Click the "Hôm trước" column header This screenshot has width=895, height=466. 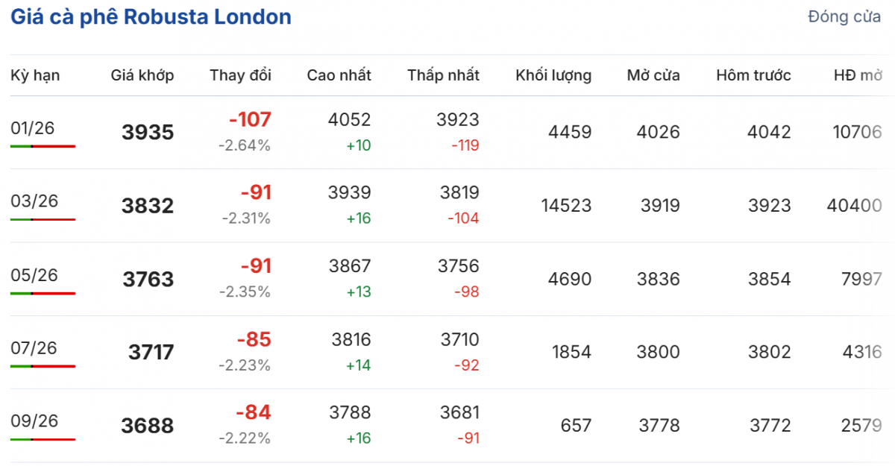point(753,75)
